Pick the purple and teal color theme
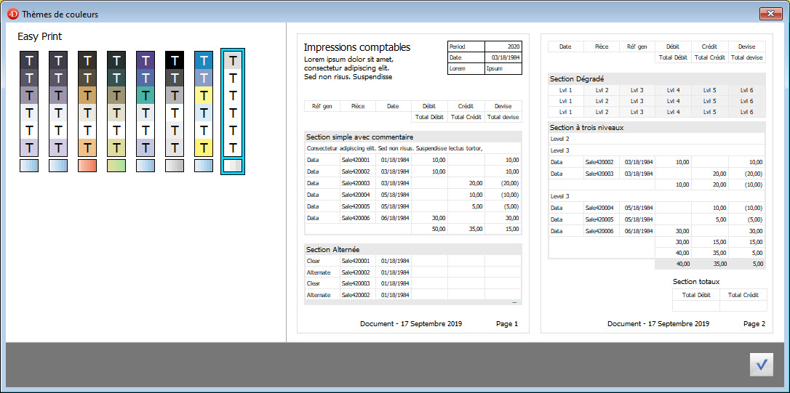 [145, 103]
